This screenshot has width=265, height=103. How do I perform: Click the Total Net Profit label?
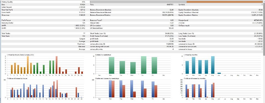pos(7,10)
